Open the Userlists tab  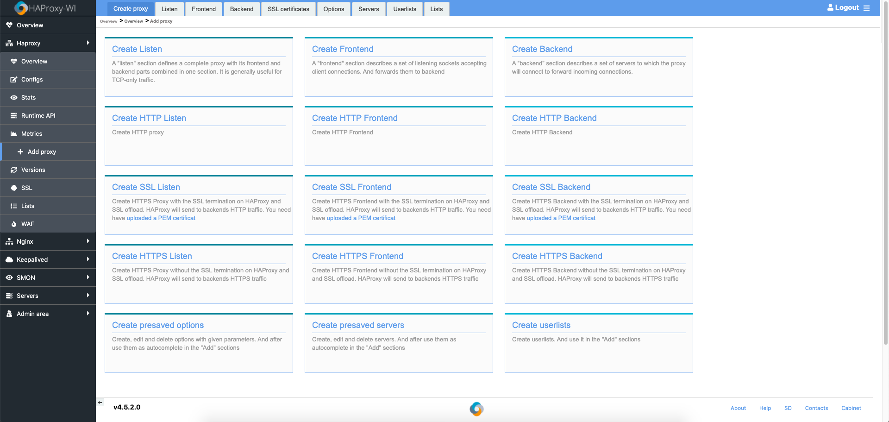pos(405,9)
